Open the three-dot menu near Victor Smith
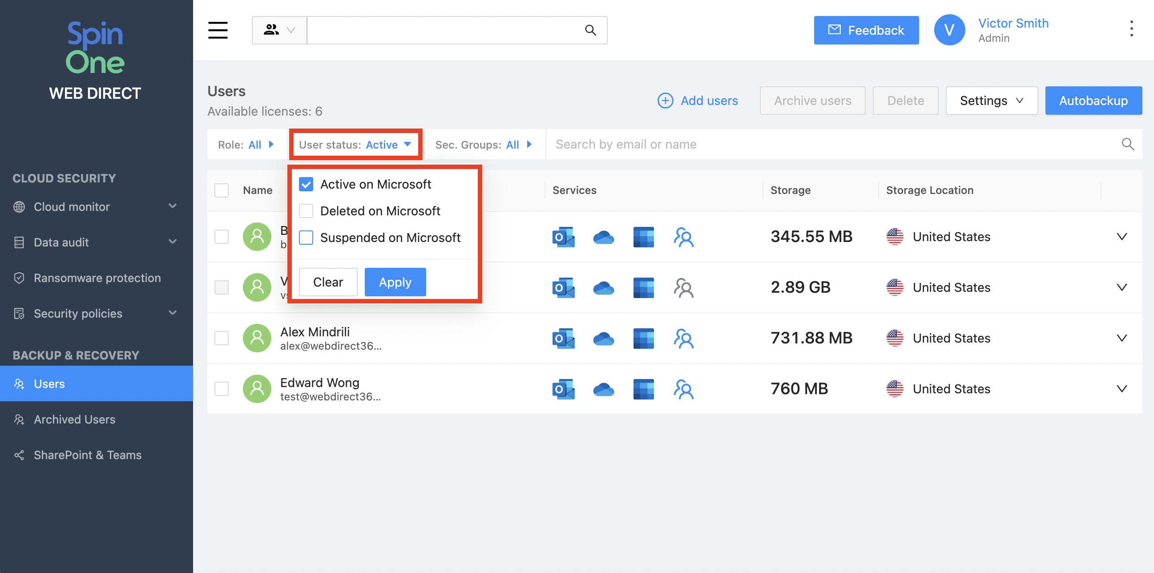The width and height of the screenshot is (1154, 573). tap(1131, 28)
